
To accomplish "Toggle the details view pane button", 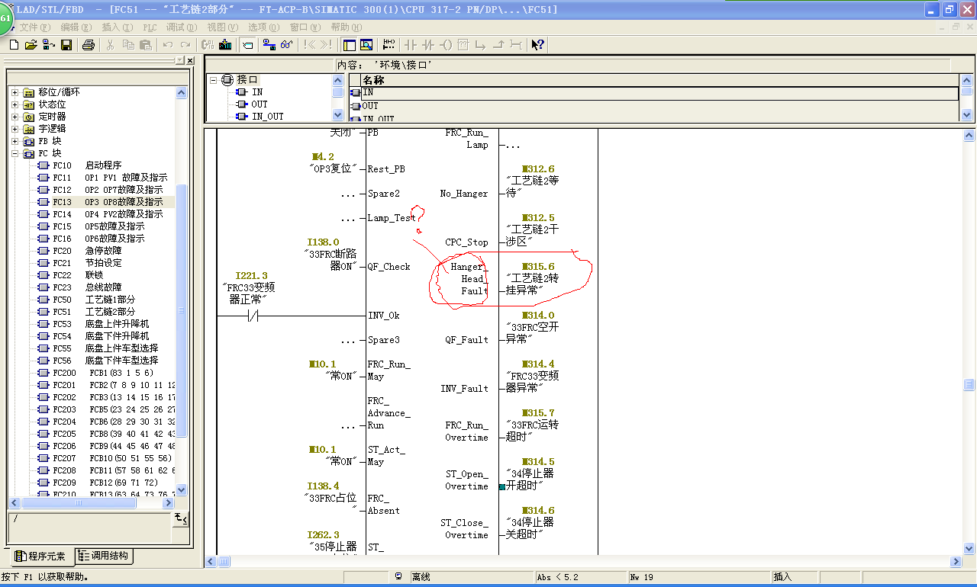I will (366, 45).
